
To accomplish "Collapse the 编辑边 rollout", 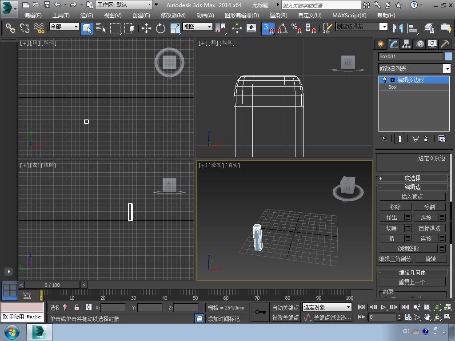I will 412,187.
